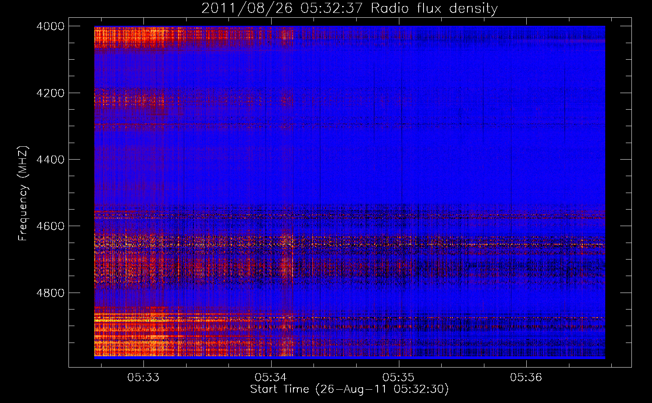Click the 05:33 time tick label
The height and width of the screenshot is (403, 652).
(x=143, y=378)
